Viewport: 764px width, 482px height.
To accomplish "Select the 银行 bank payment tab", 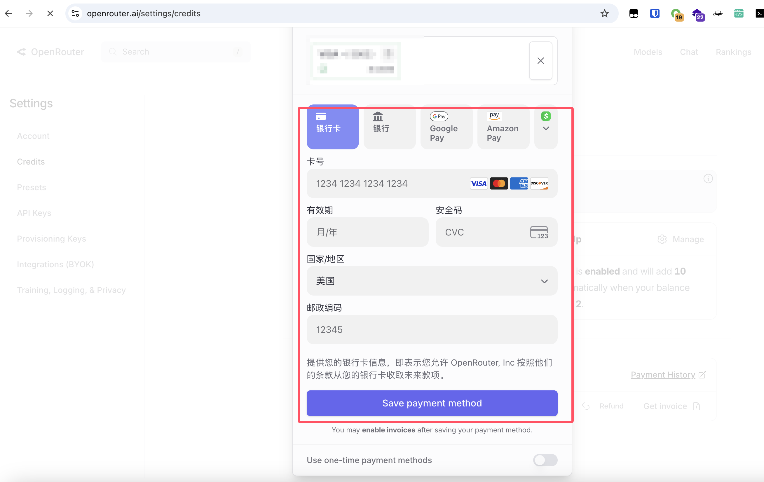I will tap(389, 127).
